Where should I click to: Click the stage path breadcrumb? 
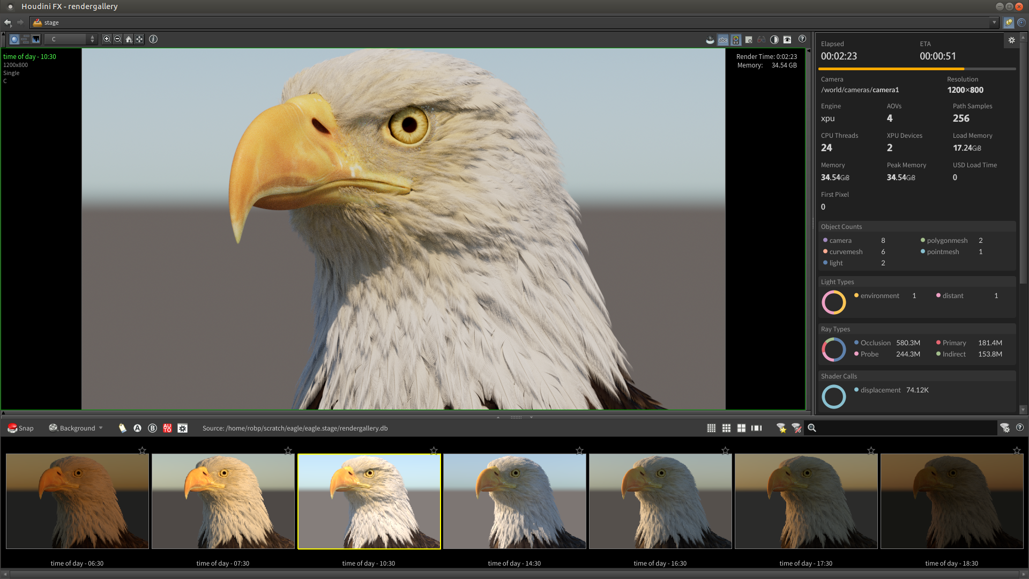(x=51, y=23)
